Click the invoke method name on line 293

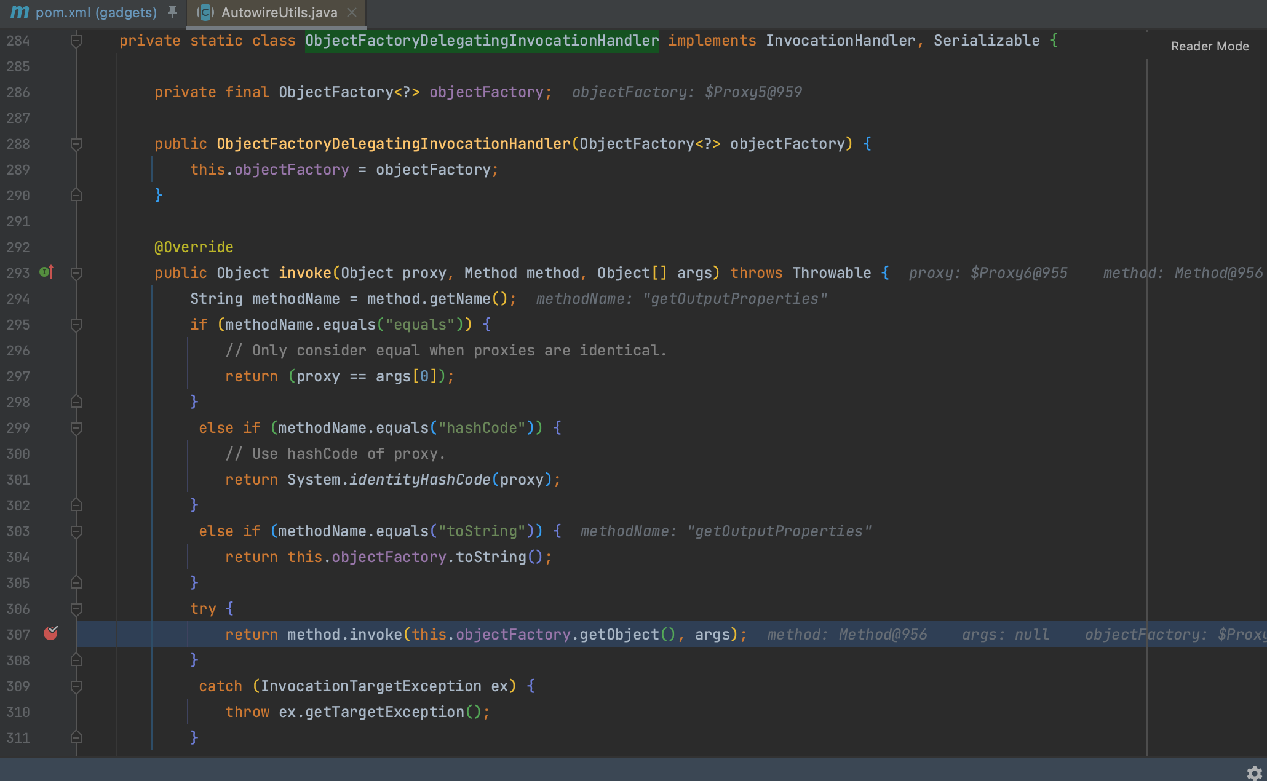(x=305, y=273)
